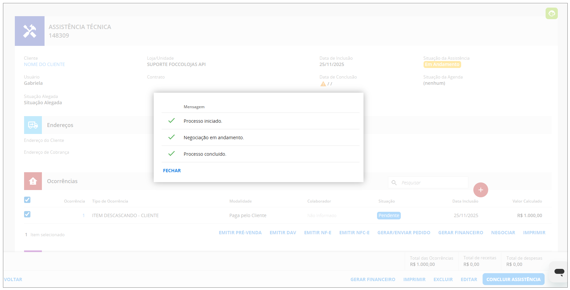This screenshot has width=570, height=290.
Task: Click the check mark next to Processo iniciado
Action: click(172, 121)
